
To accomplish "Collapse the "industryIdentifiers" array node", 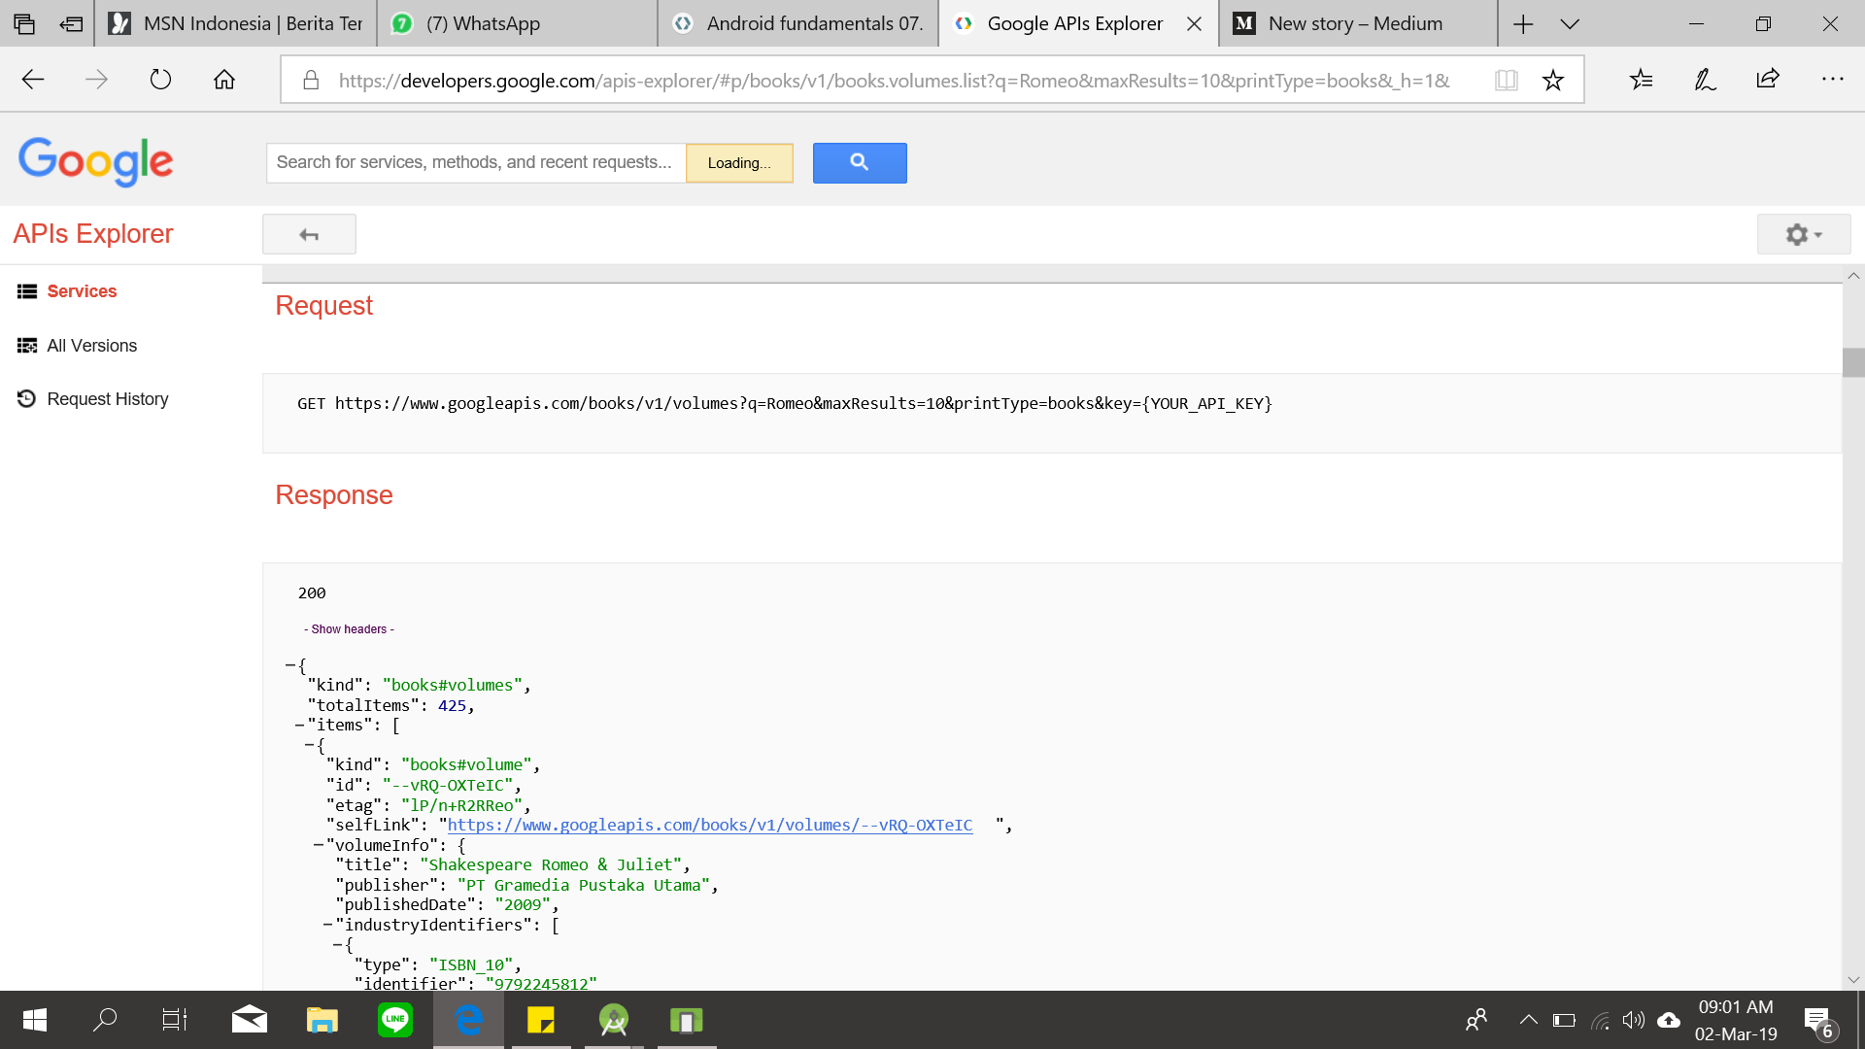I will click(x=328, y=925).
